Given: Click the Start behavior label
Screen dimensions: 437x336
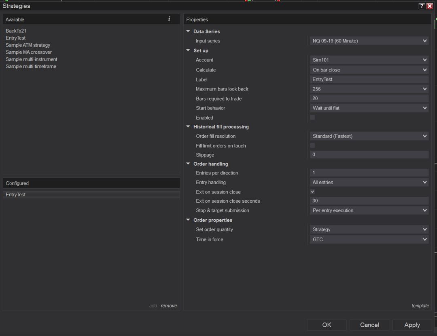Looking at the screenshot, I should pos(210,108).
